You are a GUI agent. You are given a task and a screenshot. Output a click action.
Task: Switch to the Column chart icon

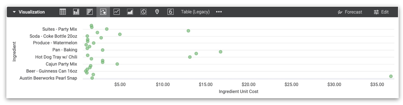click(x=76, y=12)
